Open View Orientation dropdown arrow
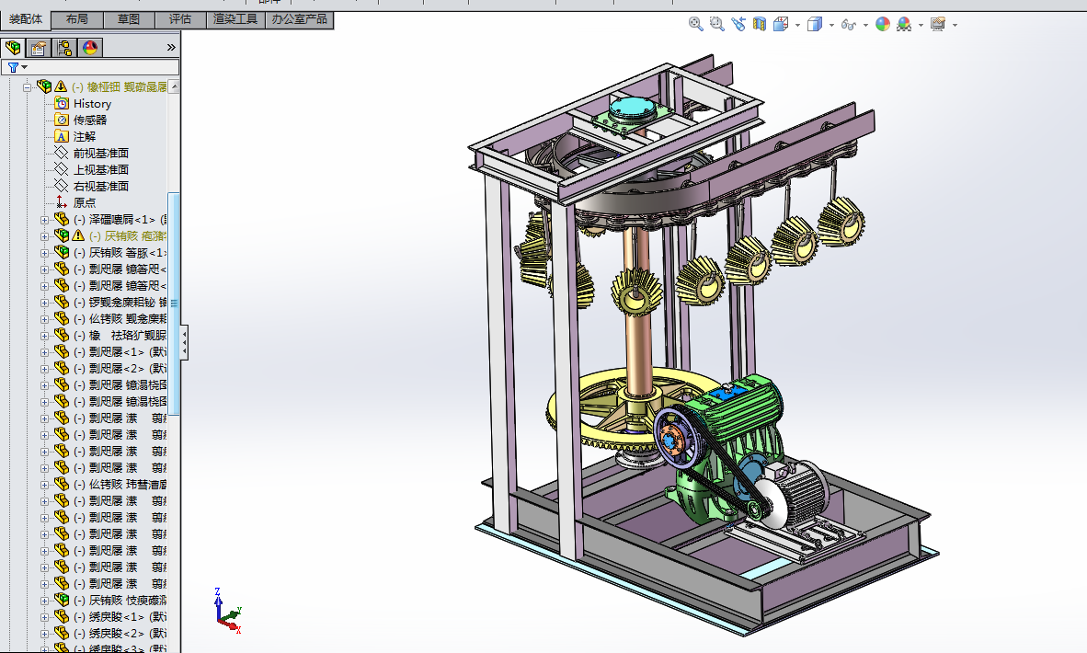 [797, 25]
